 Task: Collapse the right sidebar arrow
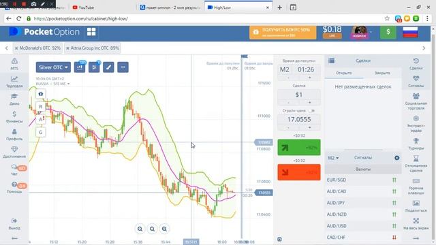416,238
